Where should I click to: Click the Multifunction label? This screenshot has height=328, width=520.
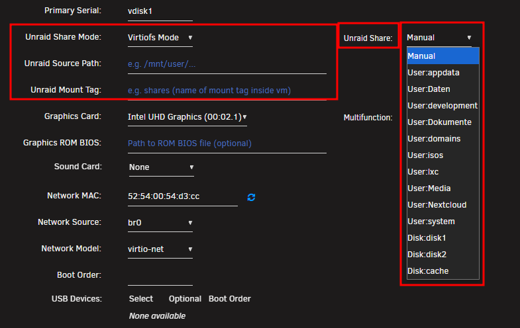[x=368, y=118]
